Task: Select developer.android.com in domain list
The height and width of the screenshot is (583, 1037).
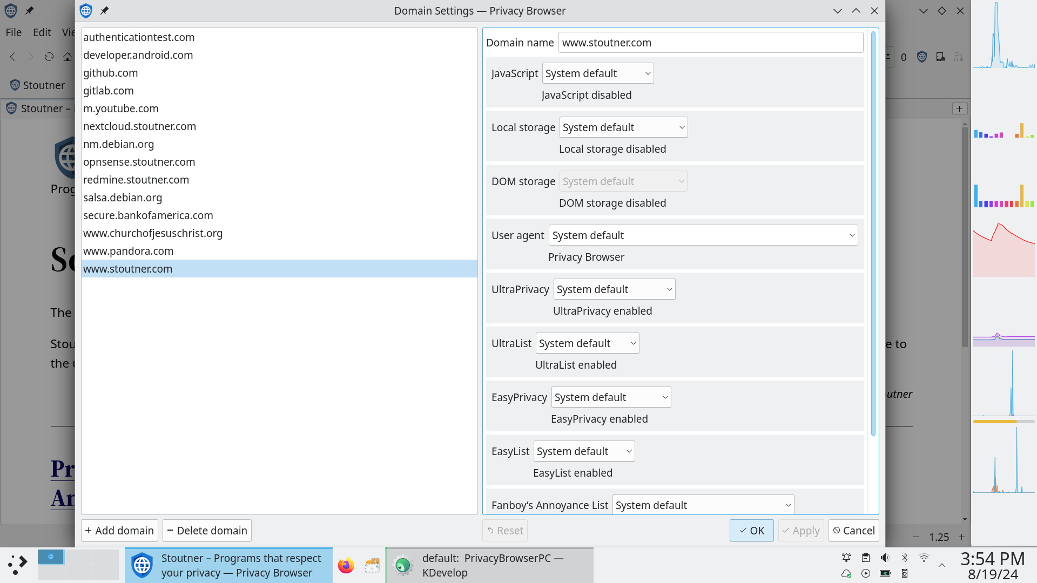Action: point(279,55)
